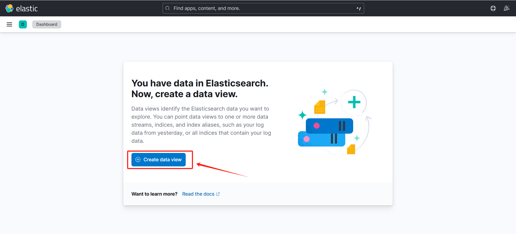This screenshot has height=234, width=516.
Task: Open the newsfeed celebration icon
Action: (507, 8)
